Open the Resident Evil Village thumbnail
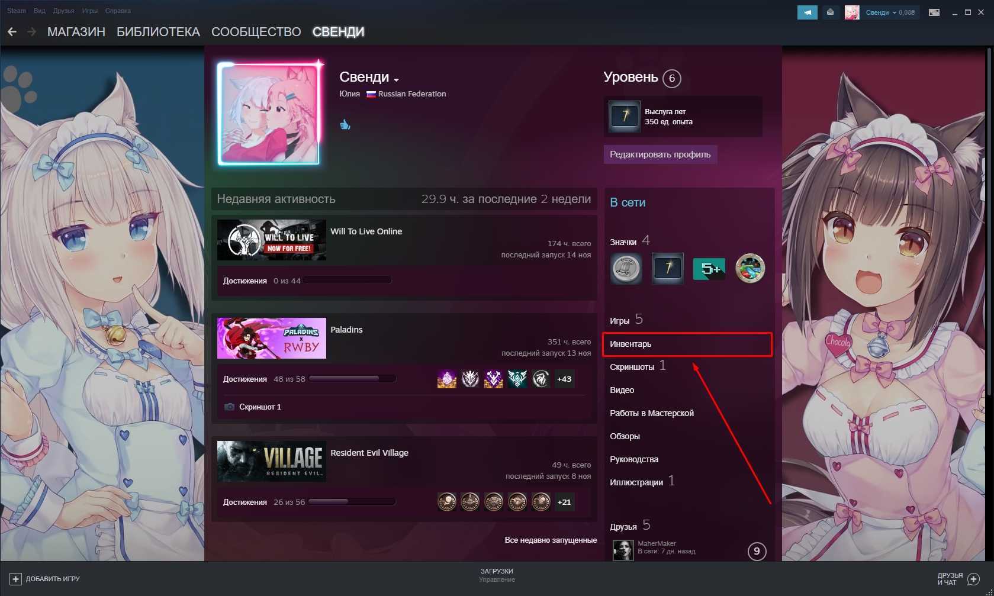Viewport: 994px width, 596px height. click(x=271, y=461)
